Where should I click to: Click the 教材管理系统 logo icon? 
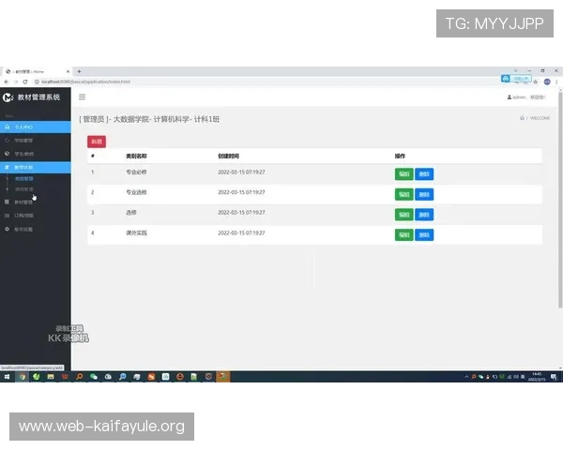click(8, 97)
